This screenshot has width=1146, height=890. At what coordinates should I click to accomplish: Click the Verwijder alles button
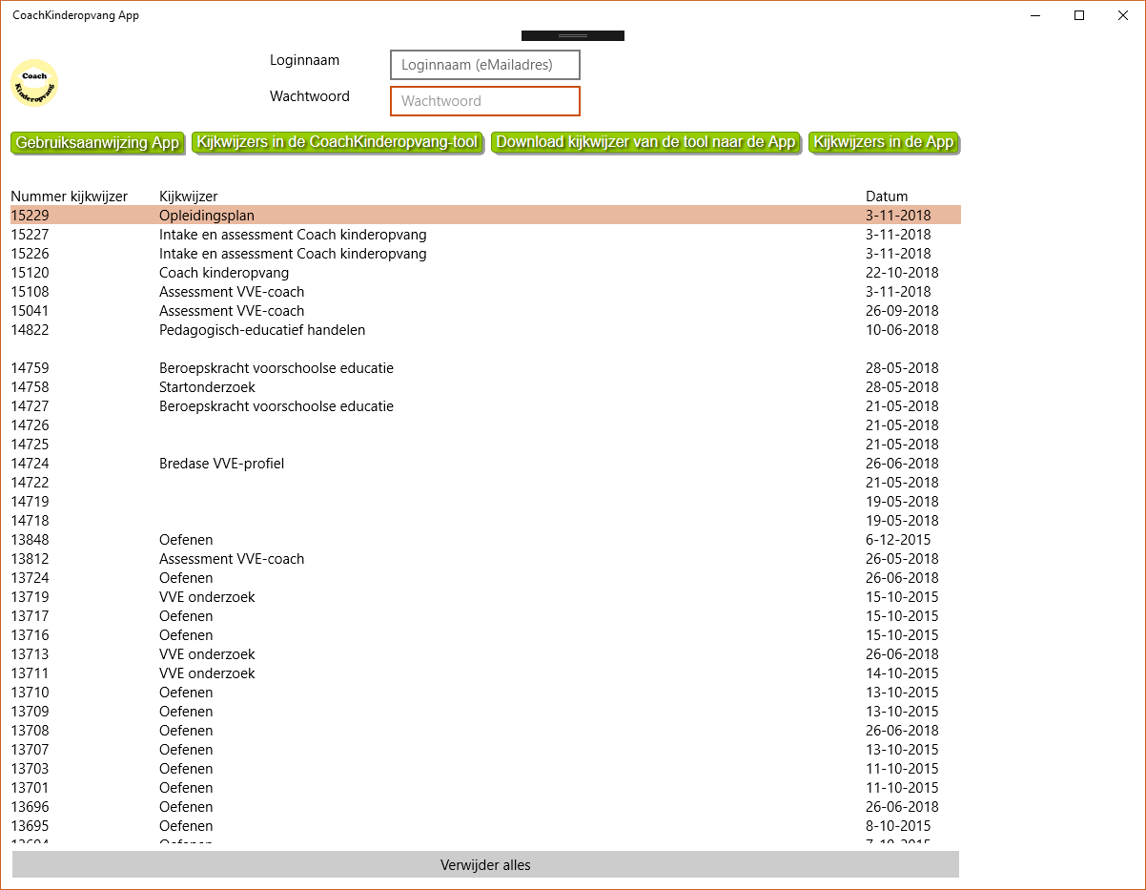485,864
